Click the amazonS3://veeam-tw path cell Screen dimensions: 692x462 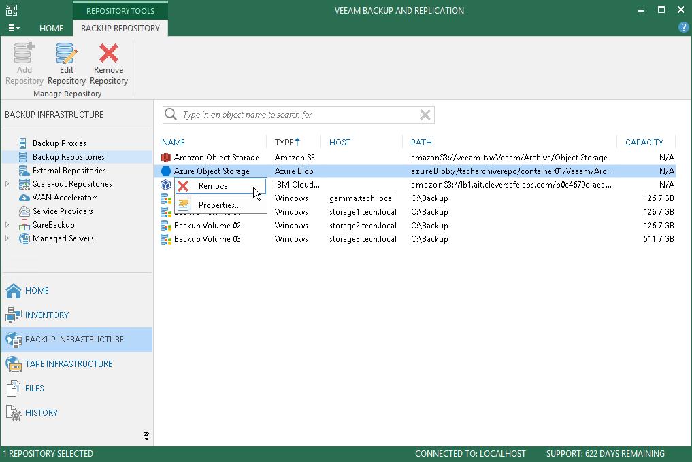[509, 158]
